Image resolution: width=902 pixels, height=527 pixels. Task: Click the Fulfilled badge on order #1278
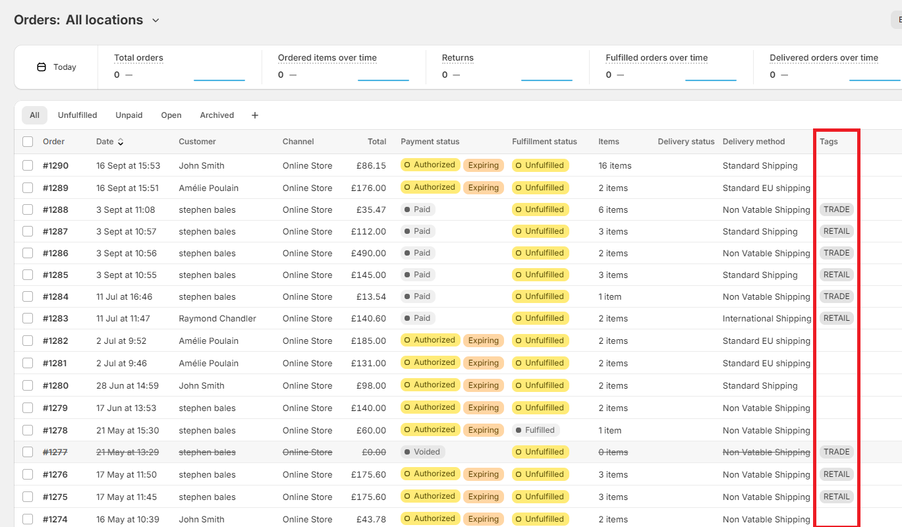click(x=535, y=430)
